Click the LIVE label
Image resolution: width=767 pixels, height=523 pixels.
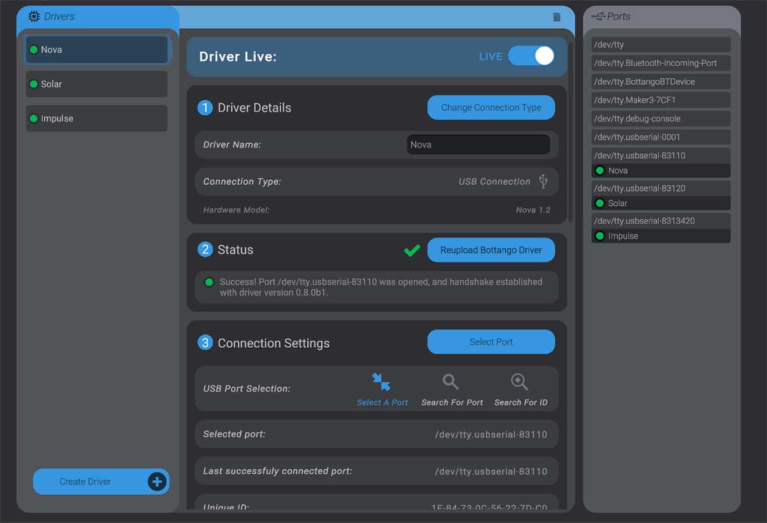pyautogui.click(x=490, y=56)
